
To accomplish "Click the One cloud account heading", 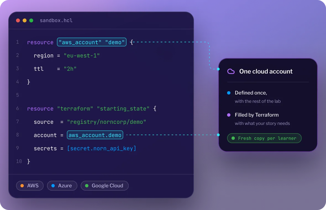I will click(266, 71).
